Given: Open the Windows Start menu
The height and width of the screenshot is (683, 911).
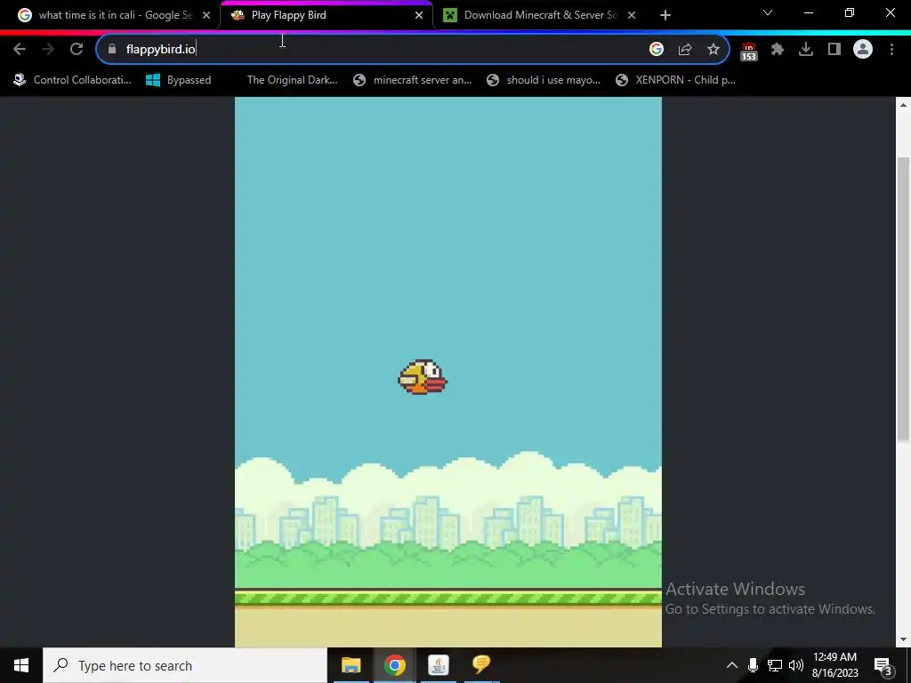Looking at the screenshot, I should point(21,665).
